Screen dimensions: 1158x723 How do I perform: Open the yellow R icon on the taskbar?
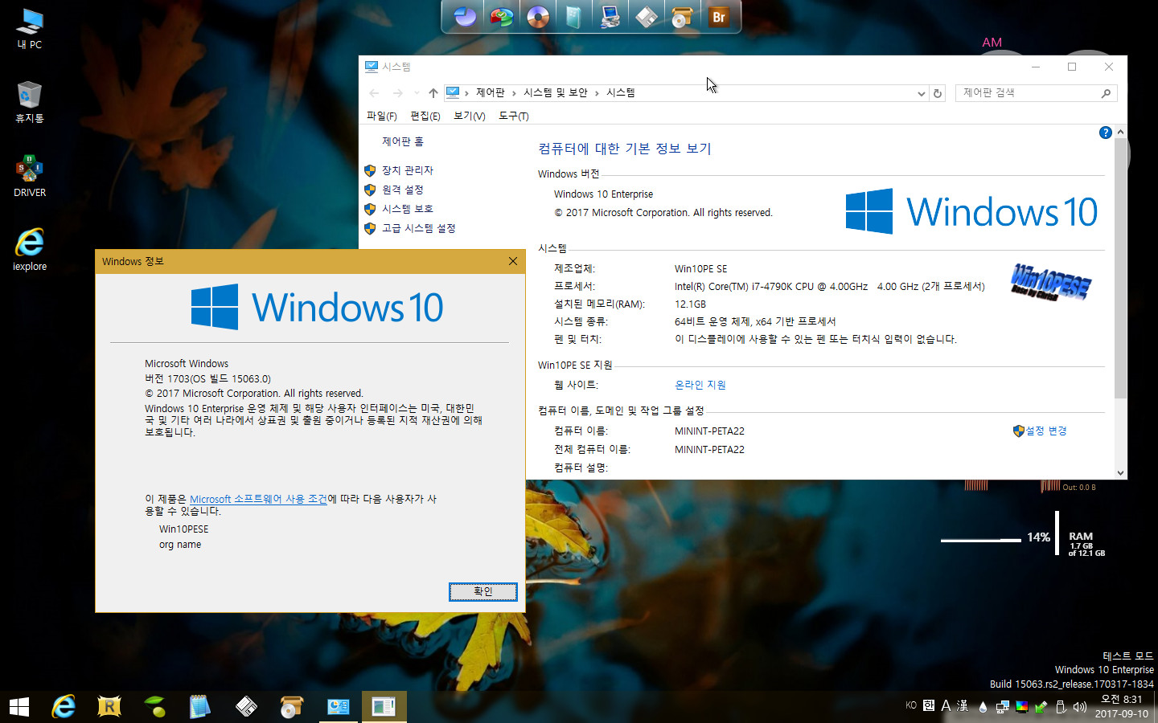point(109,707)
